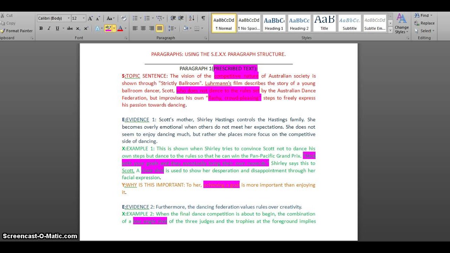Start a bulleted list

pos(135,18)
